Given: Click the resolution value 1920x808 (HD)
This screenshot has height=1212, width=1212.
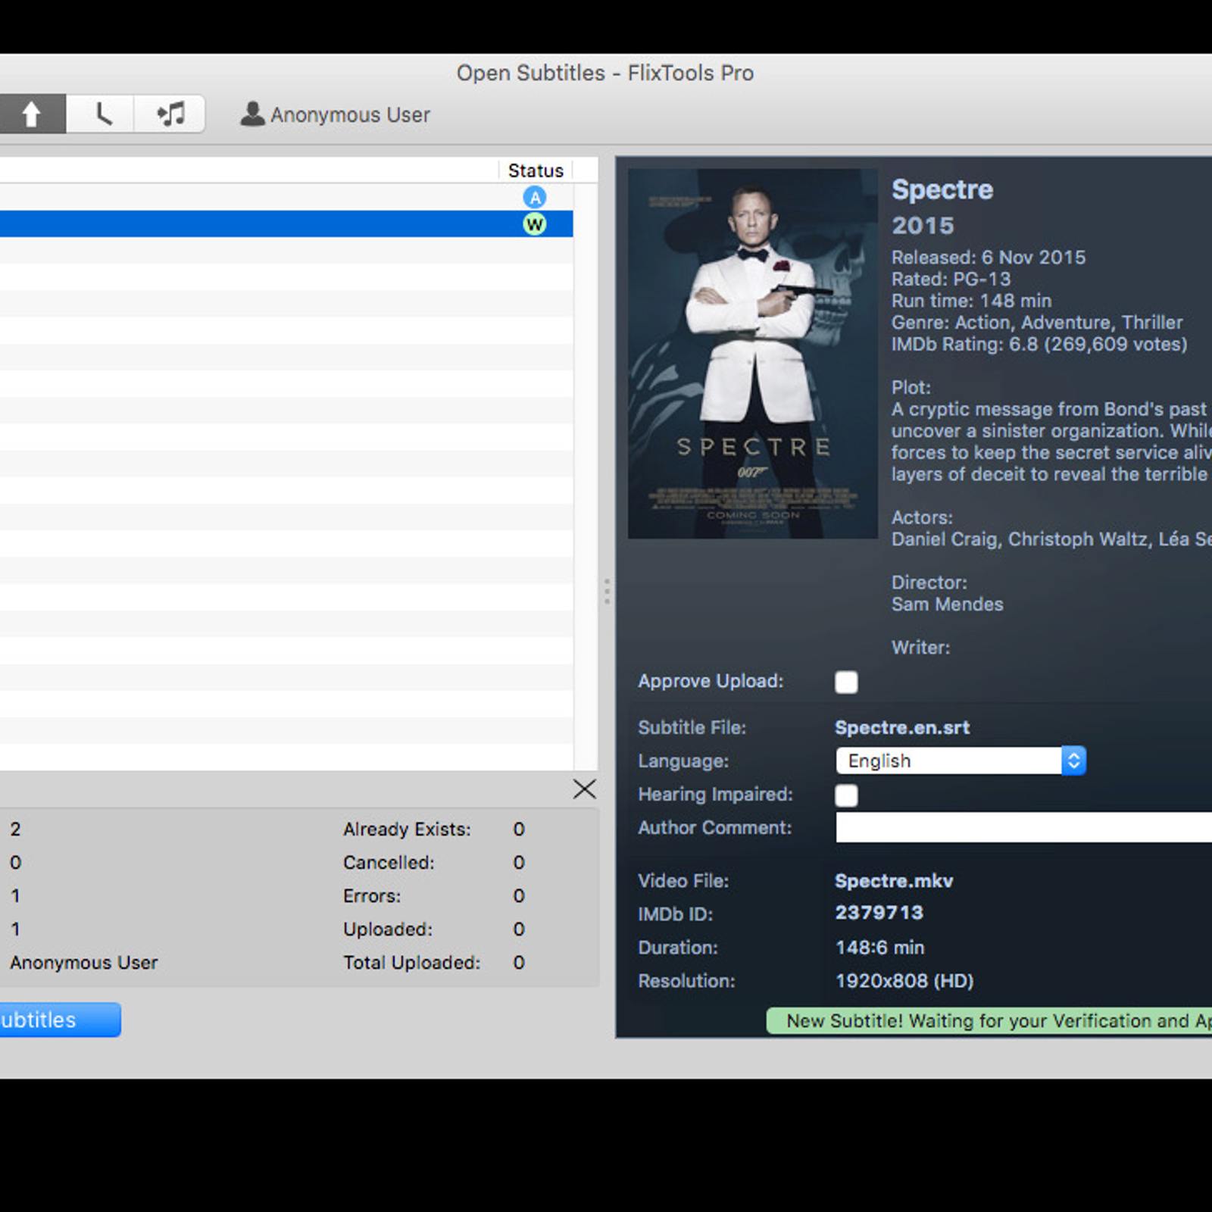Looking at the screenshot, I should [x=904, y=981].
